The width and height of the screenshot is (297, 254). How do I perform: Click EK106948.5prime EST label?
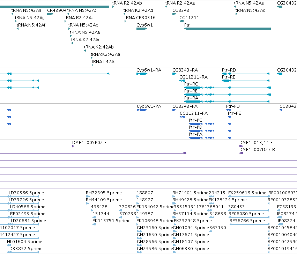(x=155, y=221)
